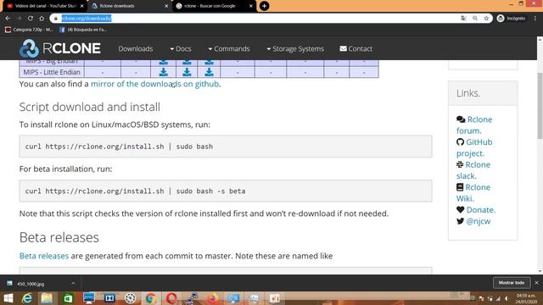Image resolution: width=543 pixels, height=305 pixels.
Task: Expand the Docs dropdown menu
Action: coord(181,49)
